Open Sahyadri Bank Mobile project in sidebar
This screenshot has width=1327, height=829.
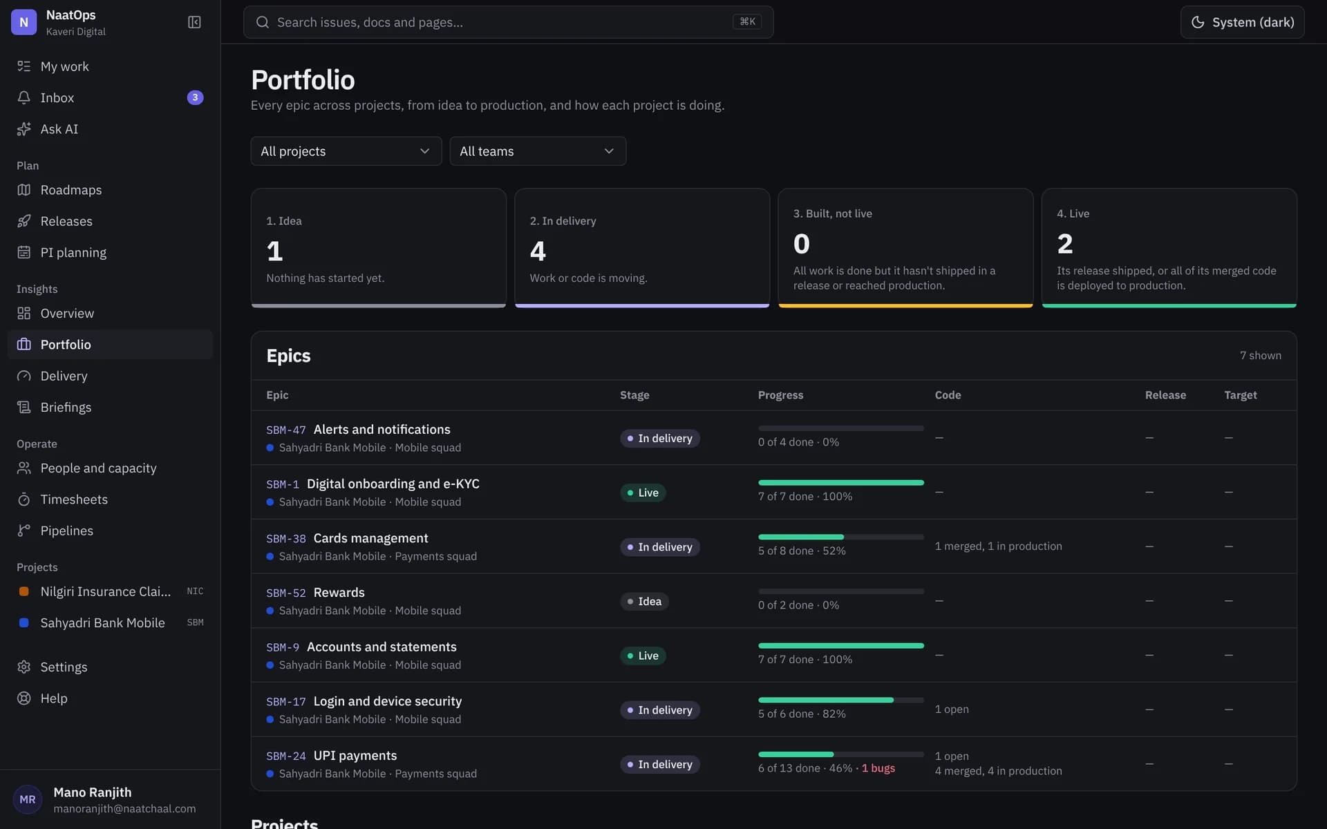110,623
